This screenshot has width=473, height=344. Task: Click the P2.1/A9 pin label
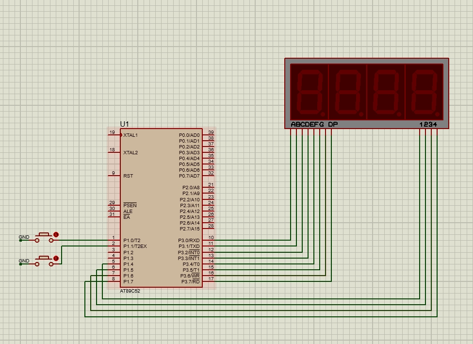click(191, 194)
